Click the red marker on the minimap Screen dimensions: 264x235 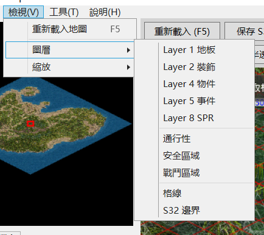coord(30,124)
